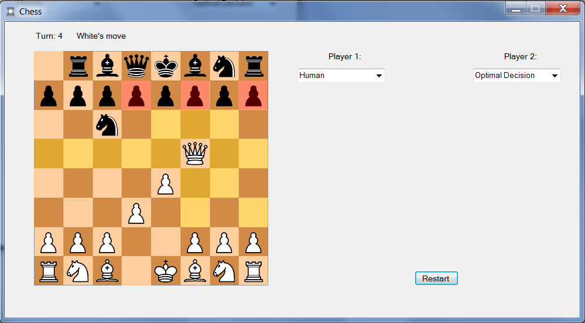Click the black pawn on a7

click(x=49, y=95)
